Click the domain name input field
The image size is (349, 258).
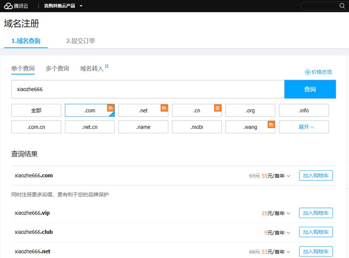coord(148,89)
